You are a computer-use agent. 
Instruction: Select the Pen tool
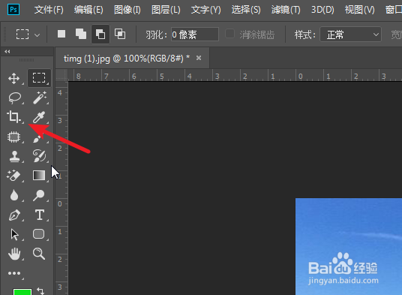(x=14, y=215)
